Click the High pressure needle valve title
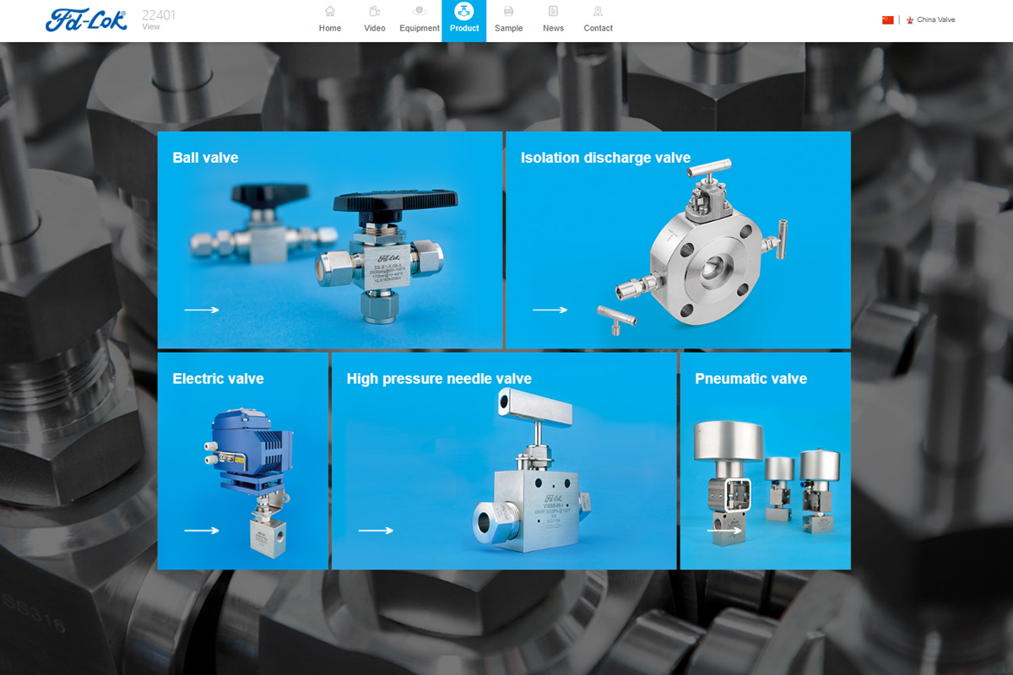This screenshot has height=675, width=1013. pyautogui.click(x=439, y=379)
